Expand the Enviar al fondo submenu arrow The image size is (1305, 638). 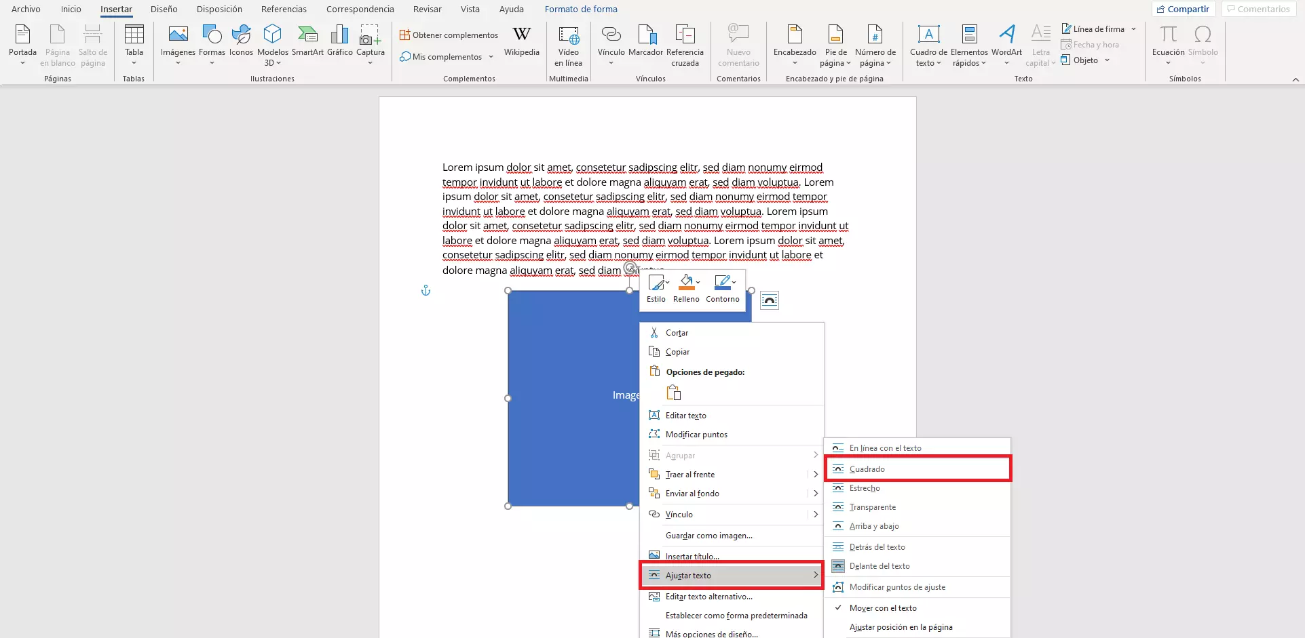coord(816,494)
